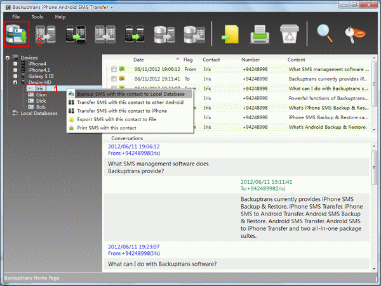Click the printer toolbar icon
381x286 pixels.
[260, 34]
